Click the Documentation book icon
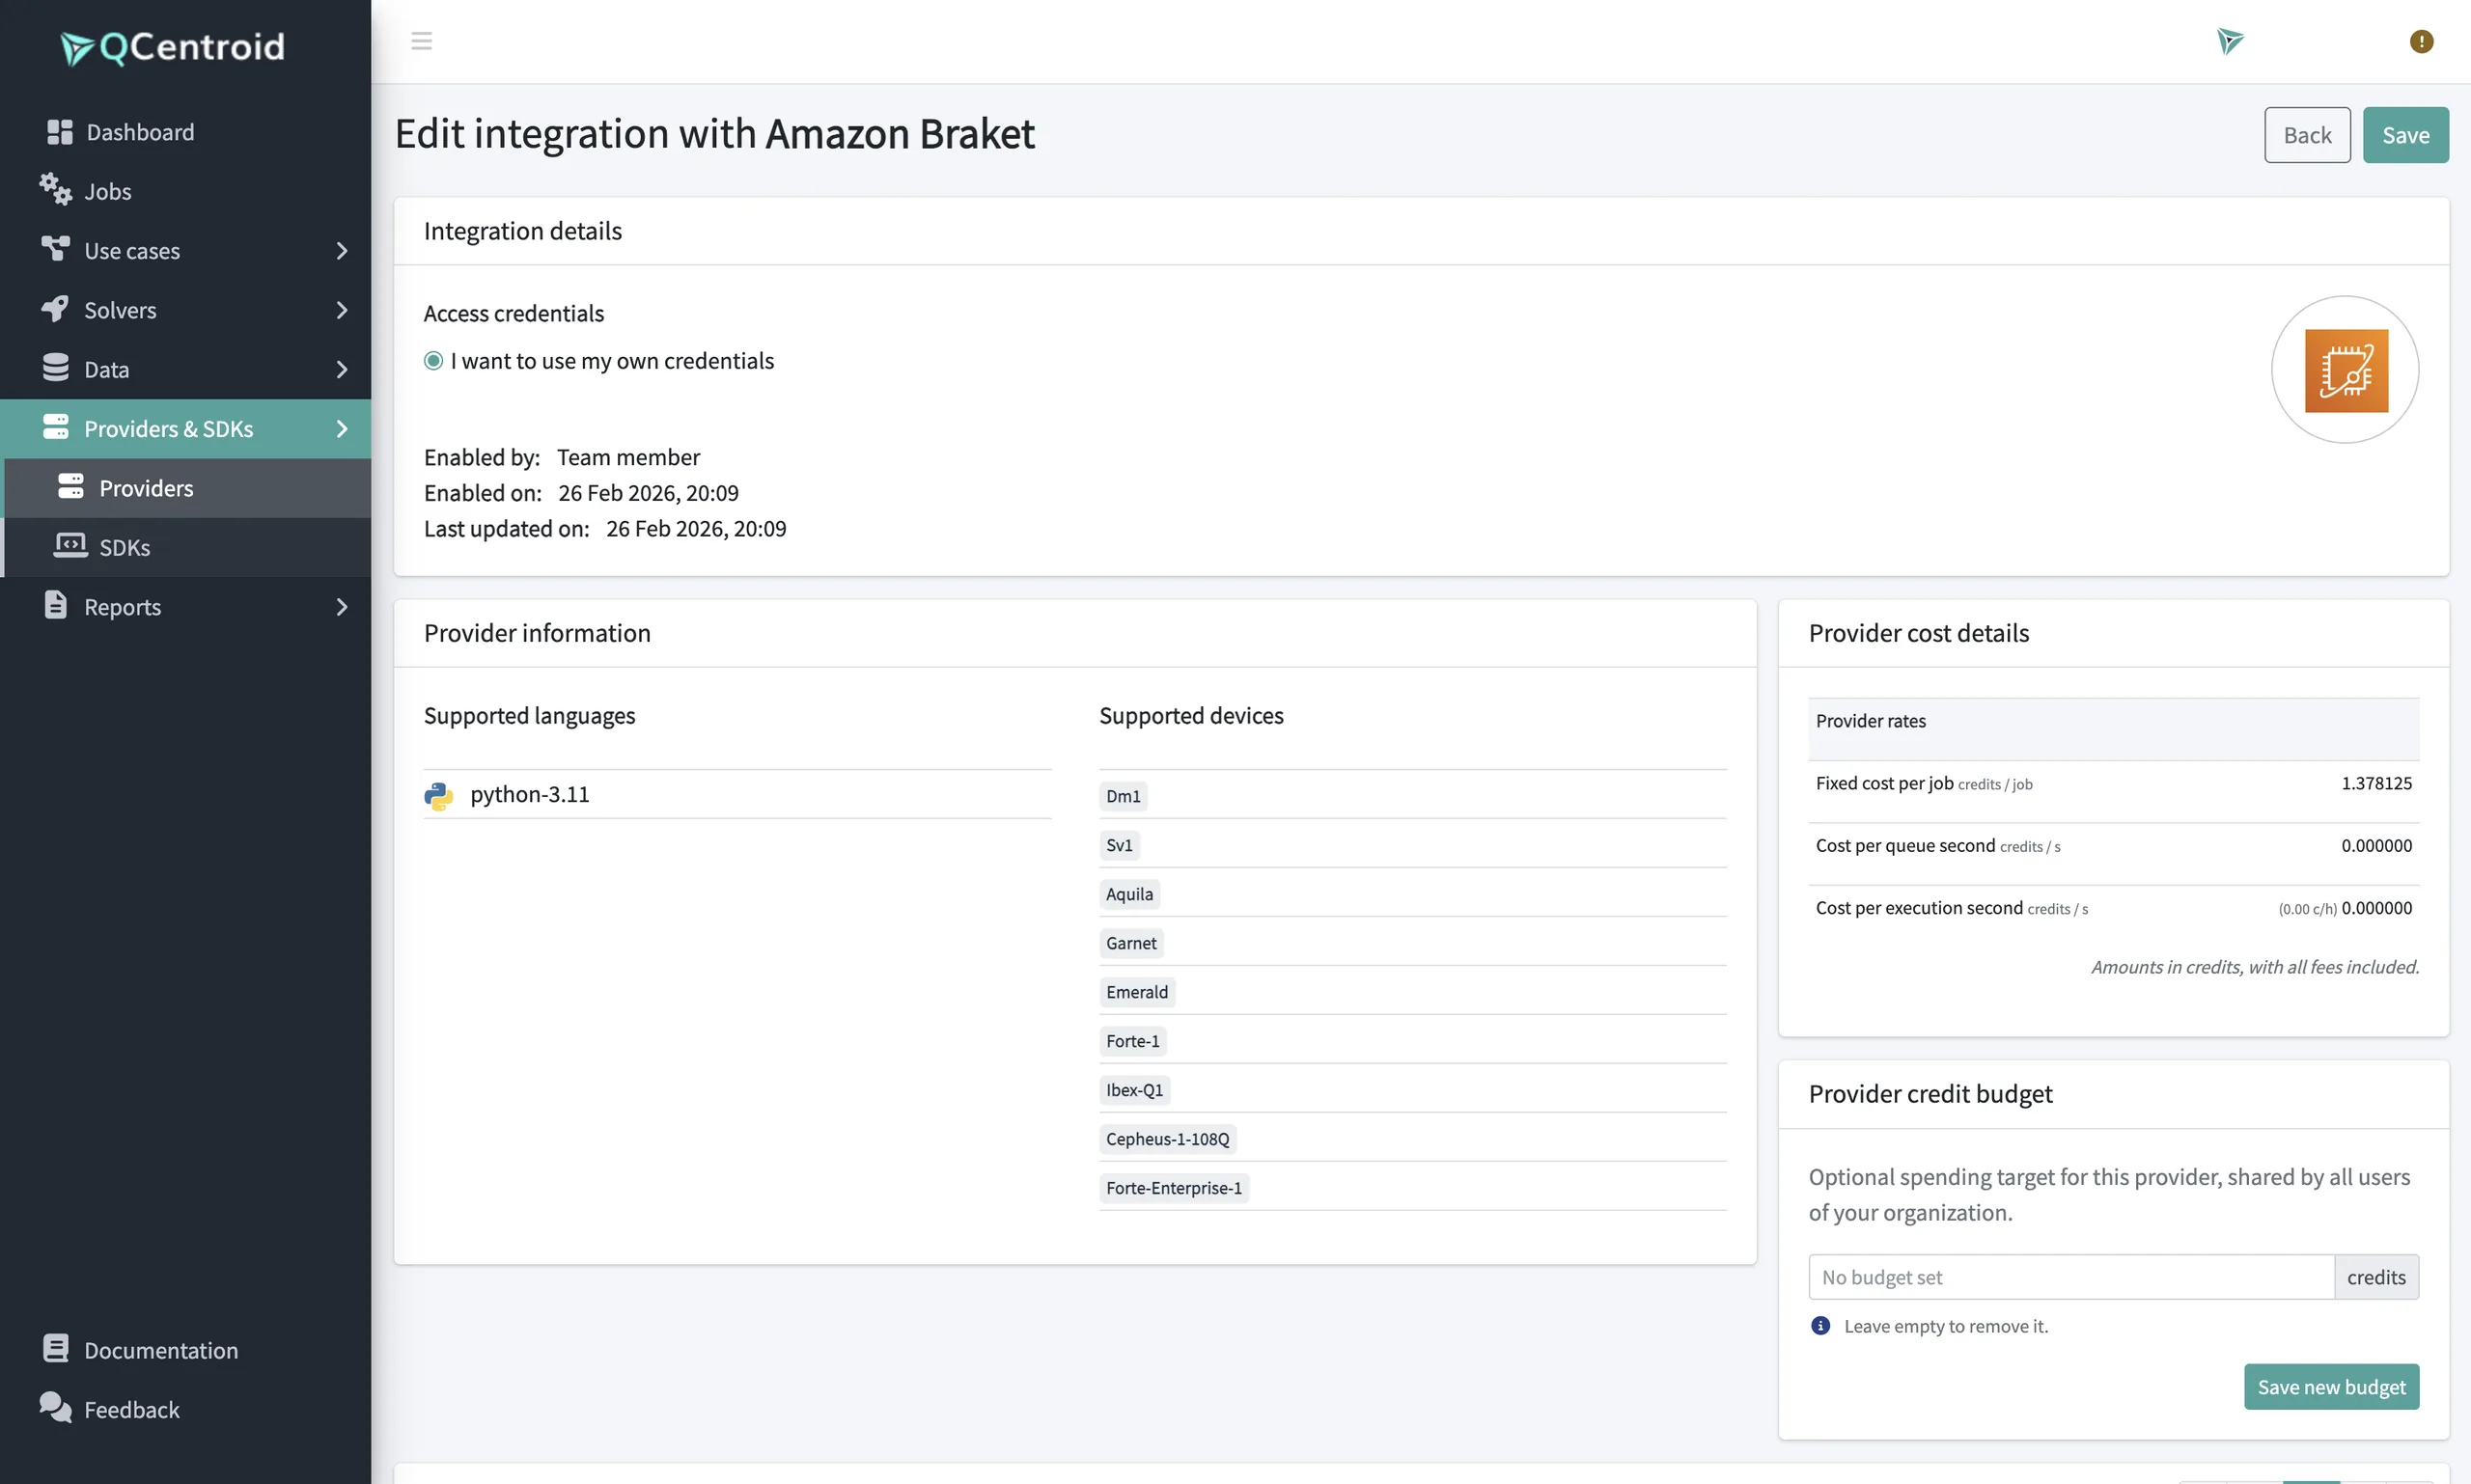2471x1484 pixels. tap(56, 1348)
